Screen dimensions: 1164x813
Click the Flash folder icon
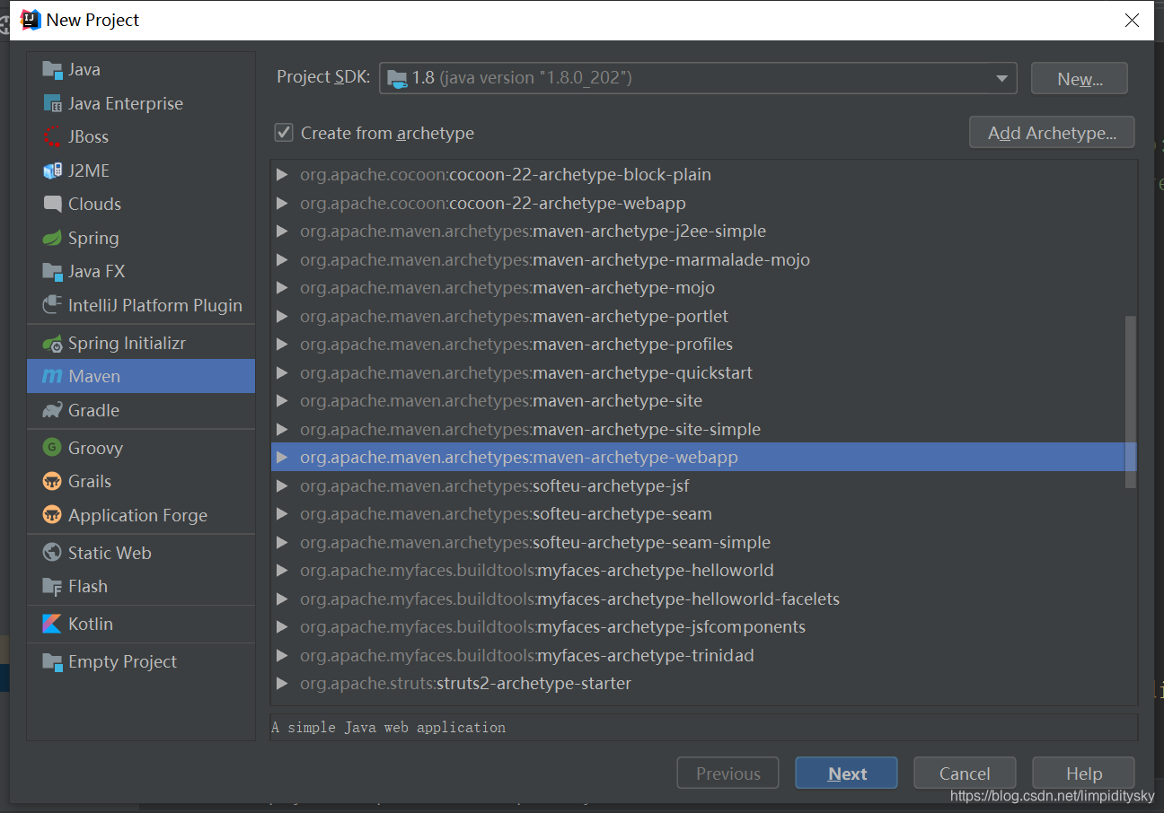52,587
